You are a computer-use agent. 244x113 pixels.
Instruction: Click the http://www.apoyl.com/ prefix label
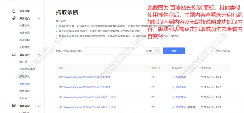tap(69, 51)
